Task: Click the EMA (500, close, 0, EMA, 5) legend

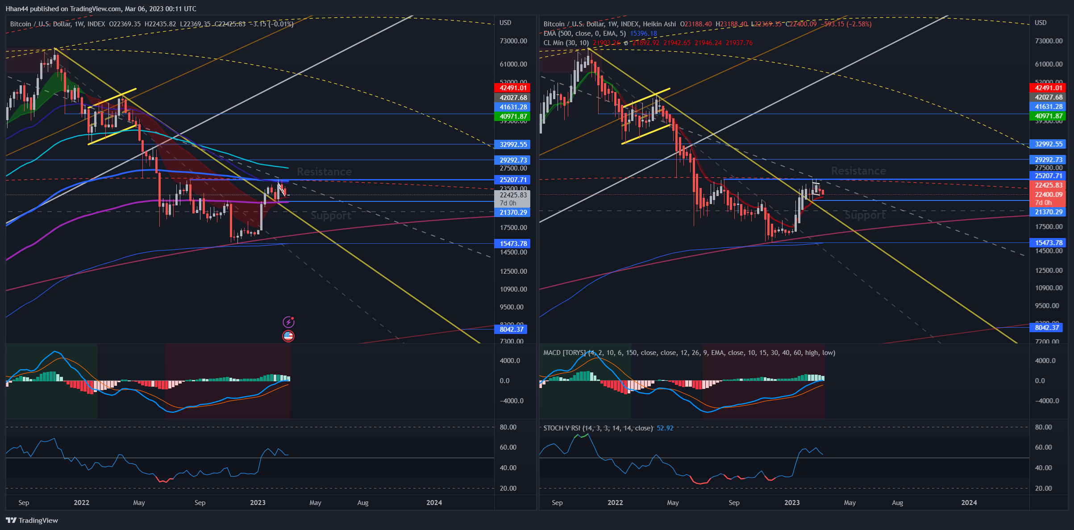Action: (x=584, y=33)
